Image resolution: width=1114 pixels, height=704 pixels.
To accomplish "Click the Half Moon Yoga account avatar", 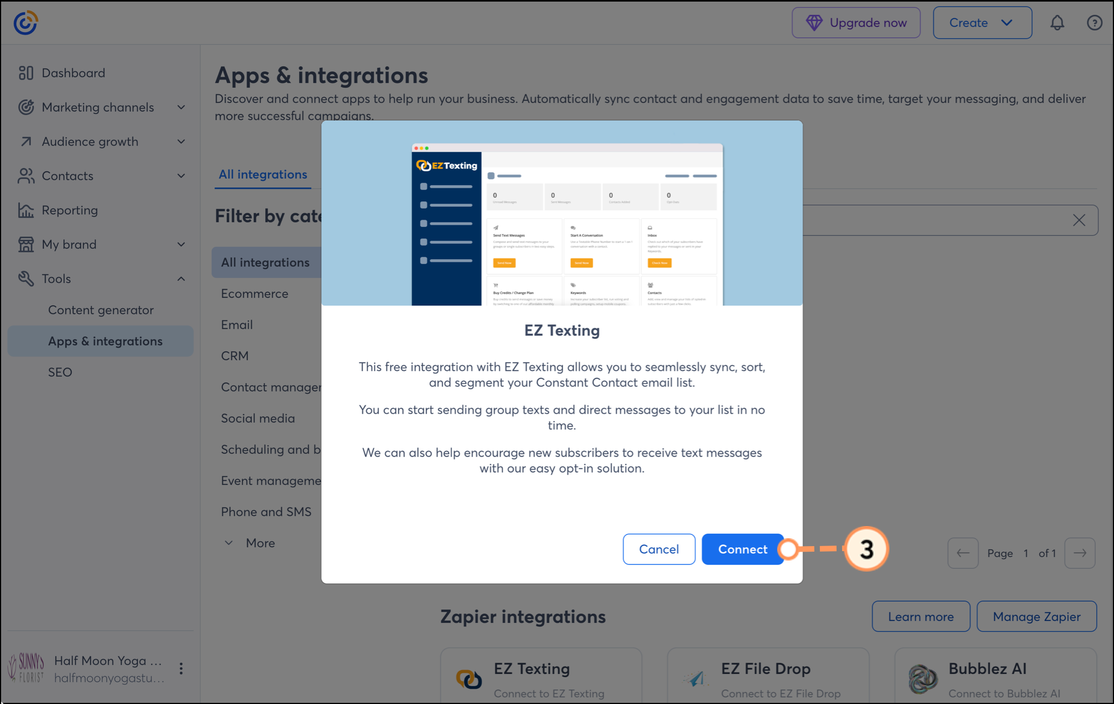I will pos(26,668).
